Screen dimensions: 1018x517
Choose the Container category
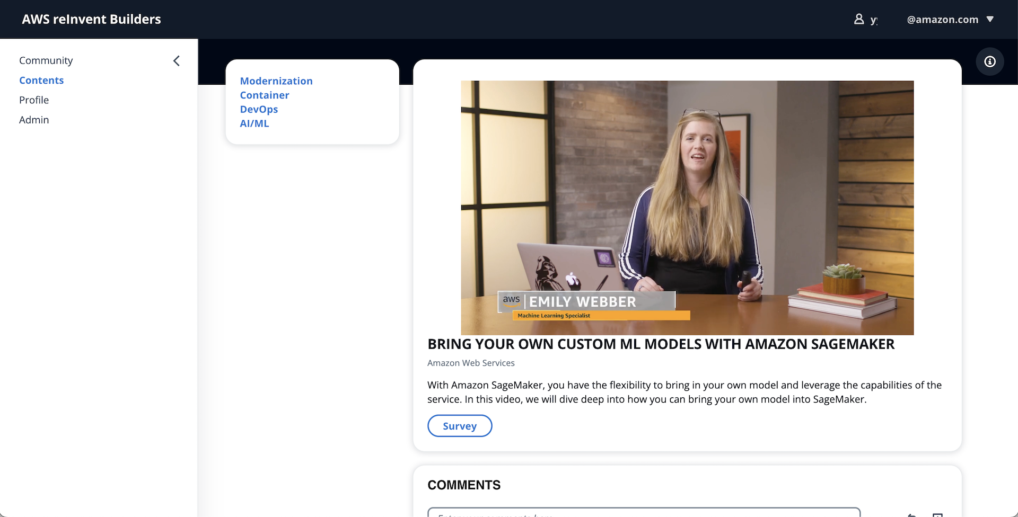pyautogui.click(x=265, y=95)
